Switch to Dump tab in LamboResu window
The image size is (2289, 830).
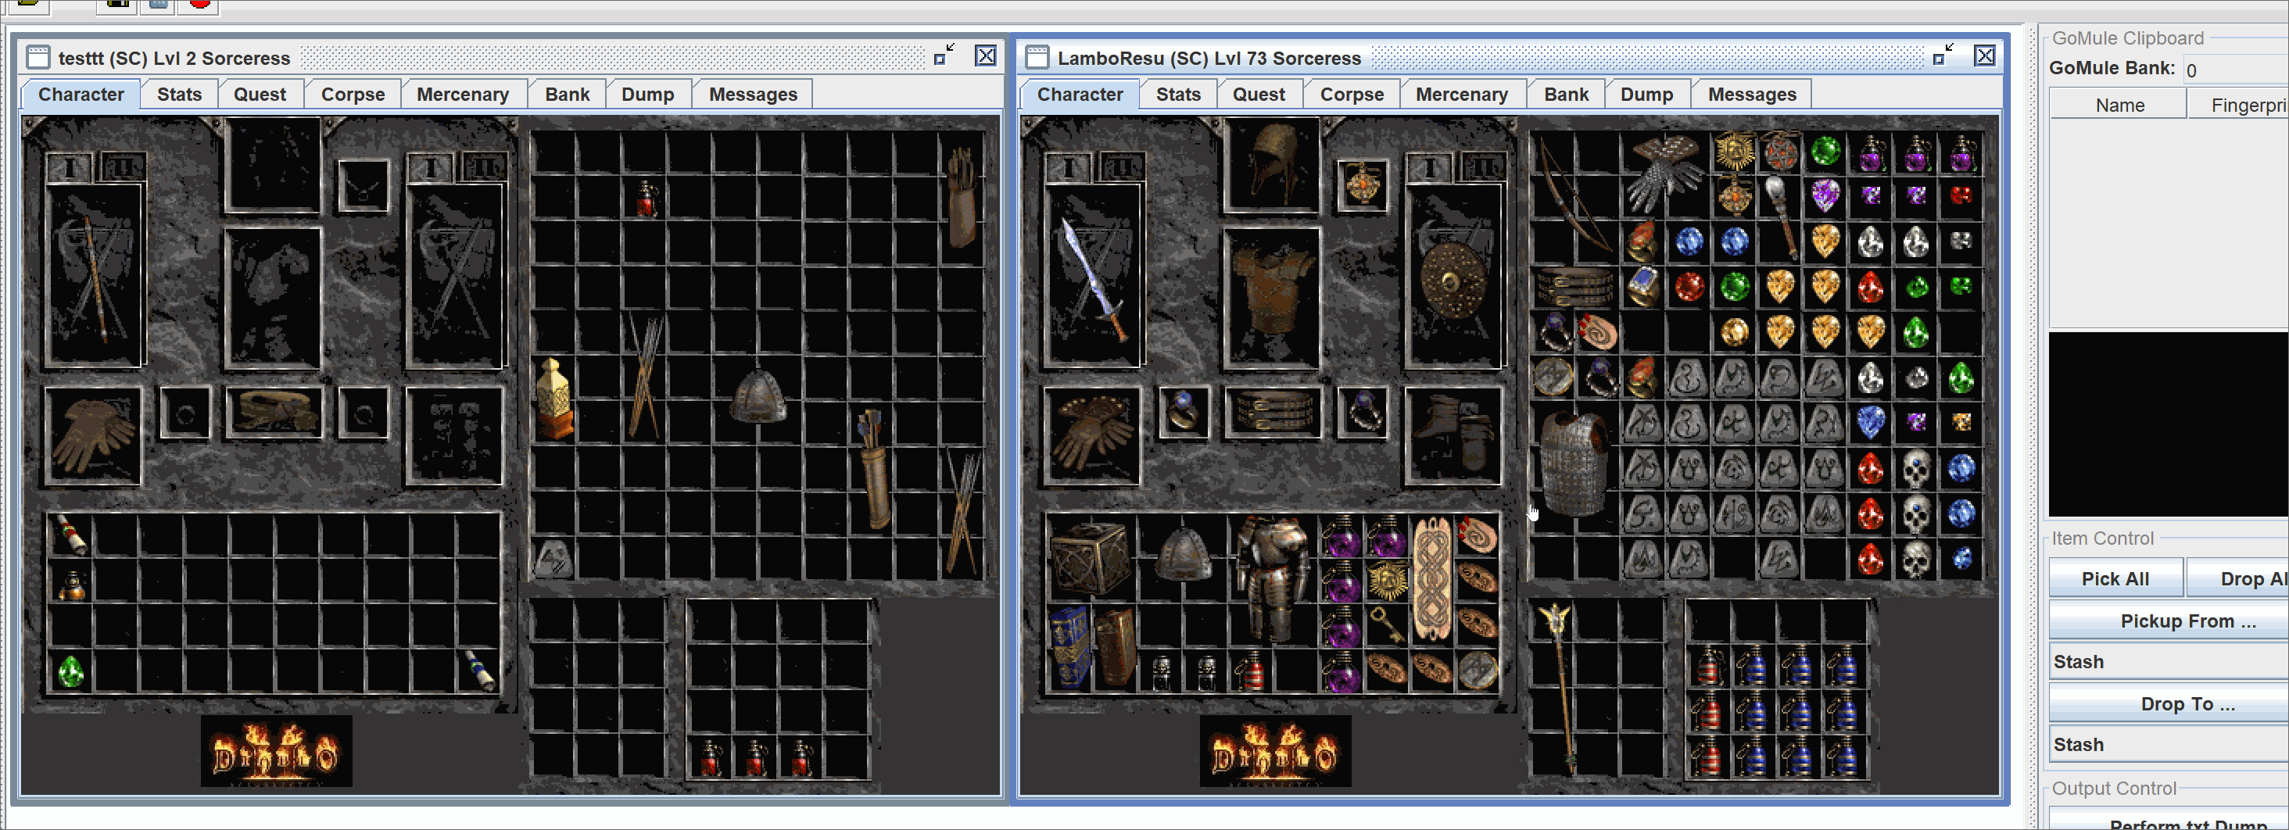click(x=1646, y=95)
